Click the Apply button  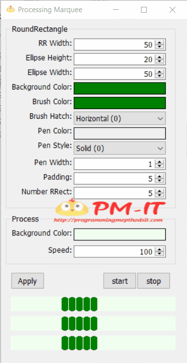28,281
